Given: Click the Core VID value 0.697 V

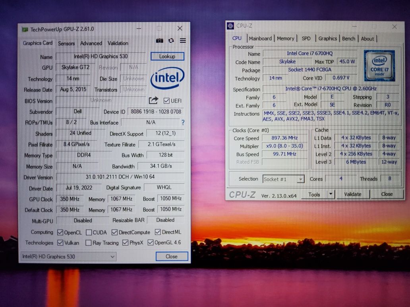Looking at the screenshot, I should click(x=341, y=78).
